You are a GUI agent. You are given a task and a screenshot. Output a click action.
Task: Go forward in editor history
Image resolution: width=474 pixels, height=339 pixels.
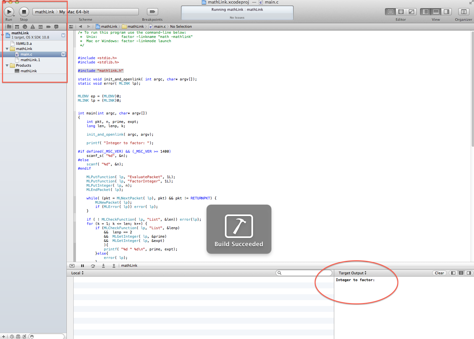[88, 26]
